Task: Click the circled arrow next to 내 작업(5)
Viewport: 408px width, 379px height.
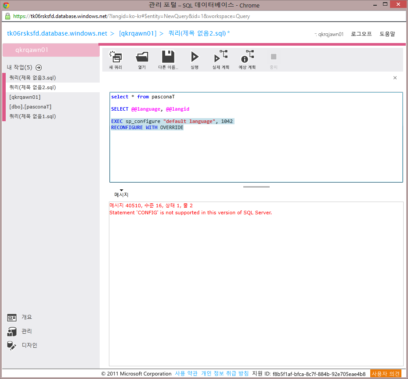Action: pos(39,68)
